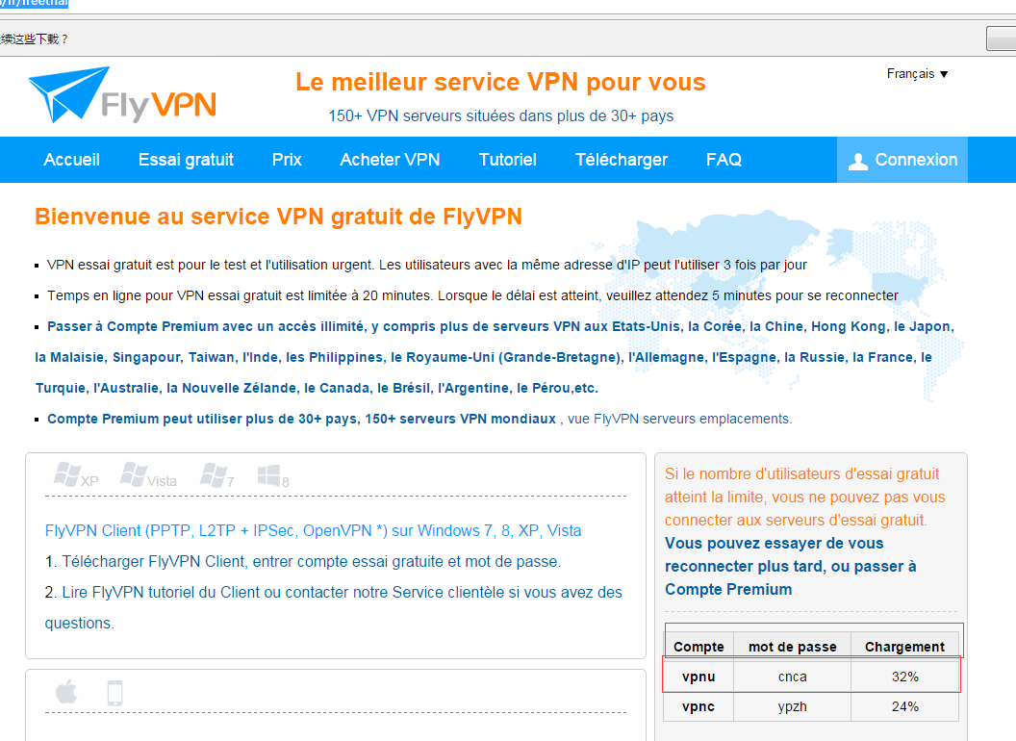Select the 'cnca' password cell
This screenshot has height=741, width=1016.
point(793,677)
